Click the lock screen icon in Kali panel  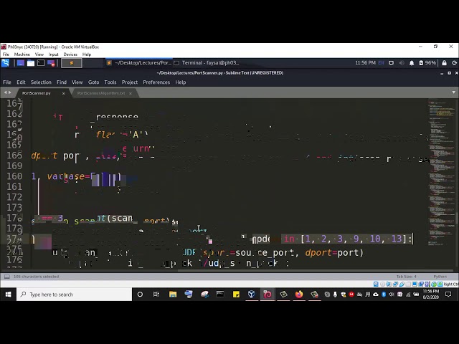pyautogui.click(x=445, y=63)
